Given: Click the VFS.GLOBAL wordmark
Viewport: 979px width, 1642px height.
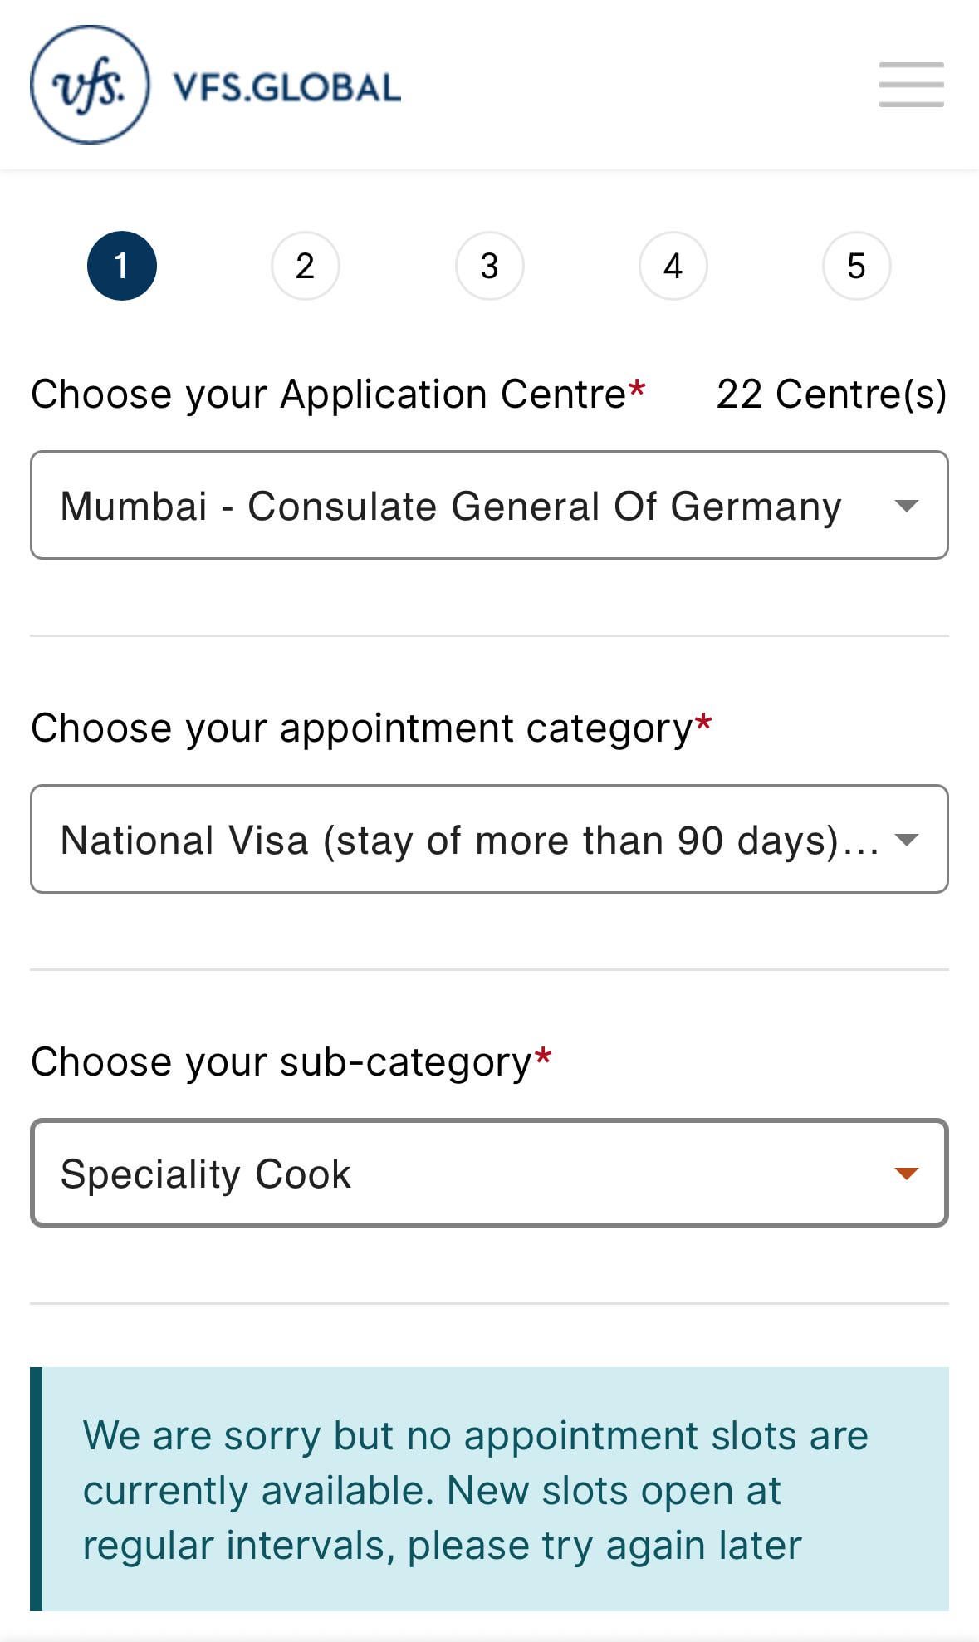Looking at the screenshot, I should click(286, 87).
